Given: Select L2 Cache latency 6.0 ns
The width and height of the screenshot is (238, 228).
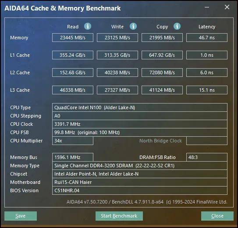Looking at the screenshot, I should (207, 73).
